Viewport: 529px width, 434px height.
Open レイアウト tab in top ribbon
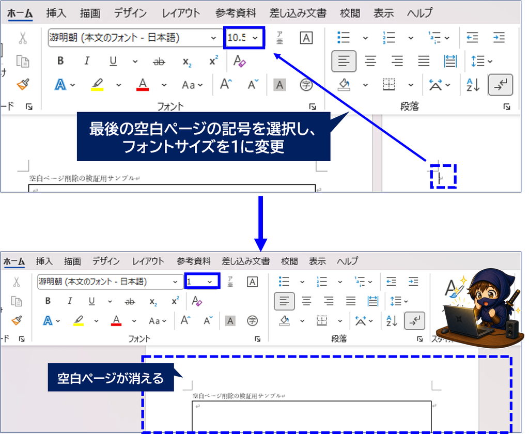[181, 13]
